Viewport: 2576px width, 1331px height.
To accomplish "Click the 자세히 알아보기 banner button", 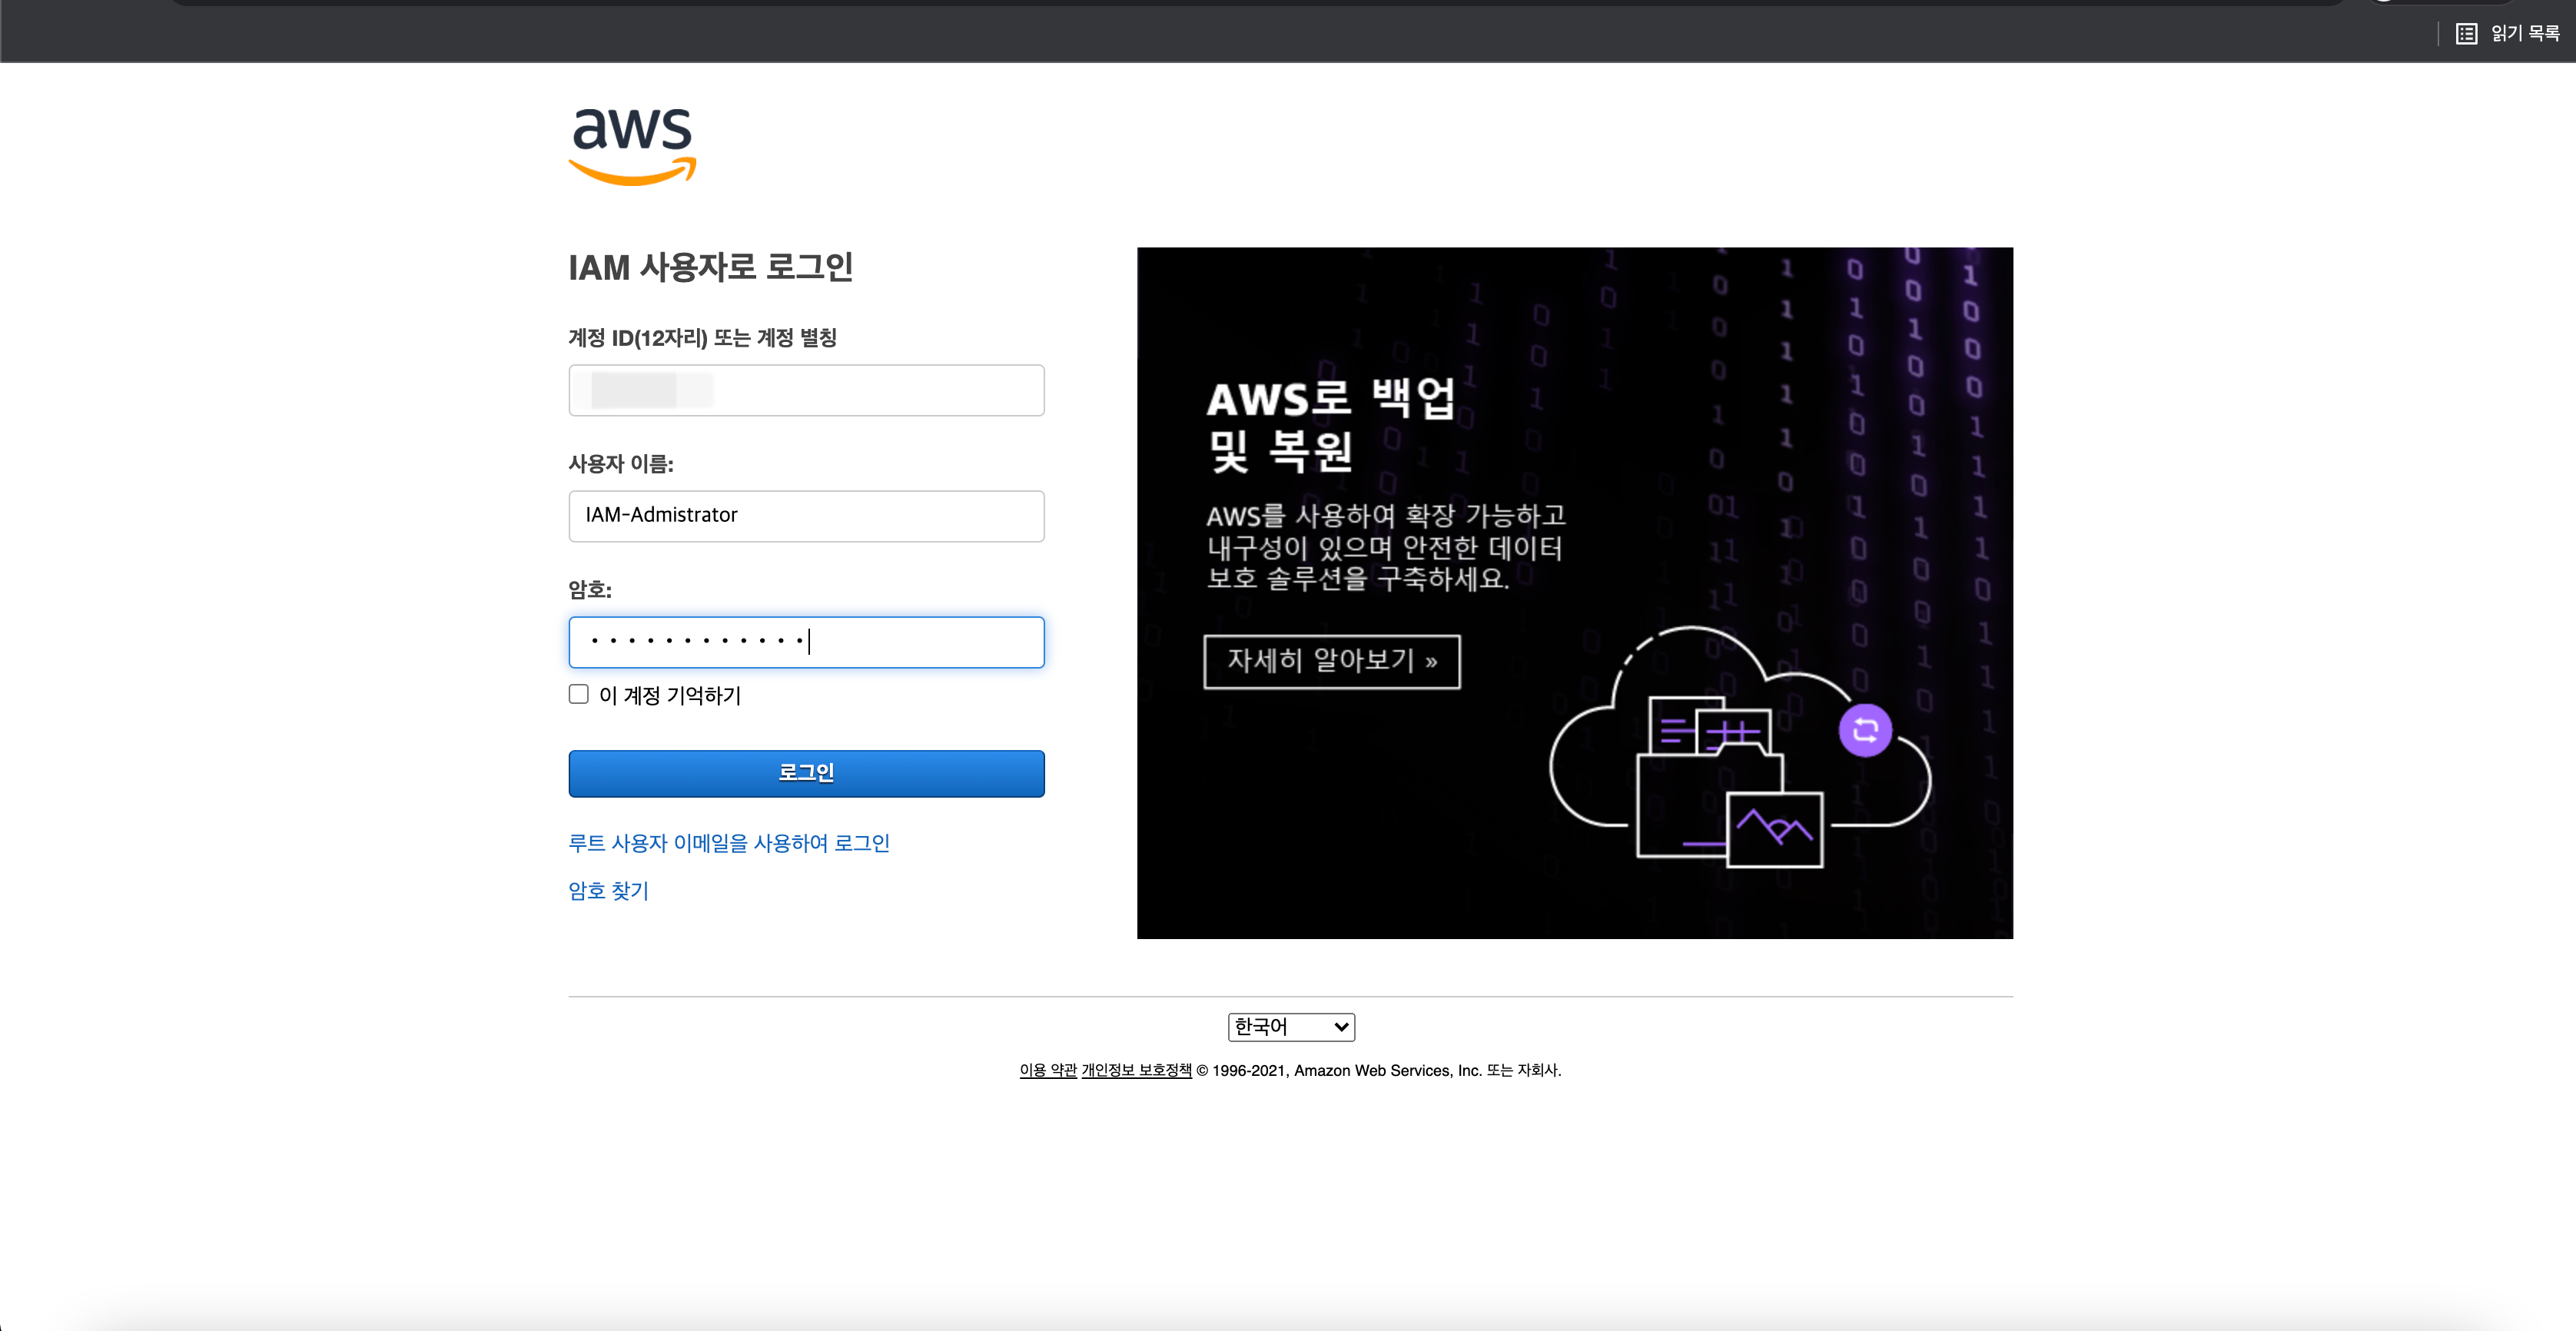I will click(1331, 661).
